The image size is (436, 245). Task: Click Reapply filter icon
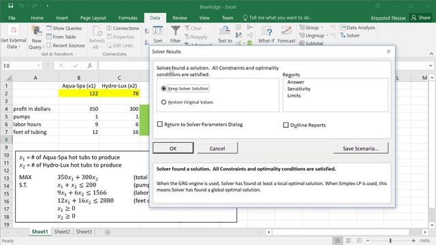point(196,37)
